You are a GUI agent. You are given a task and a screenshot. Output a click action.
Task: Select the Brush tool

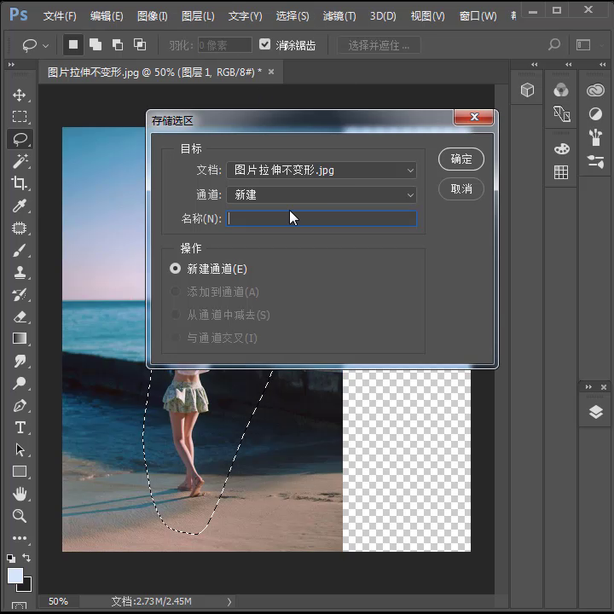(x=20, y=251)
